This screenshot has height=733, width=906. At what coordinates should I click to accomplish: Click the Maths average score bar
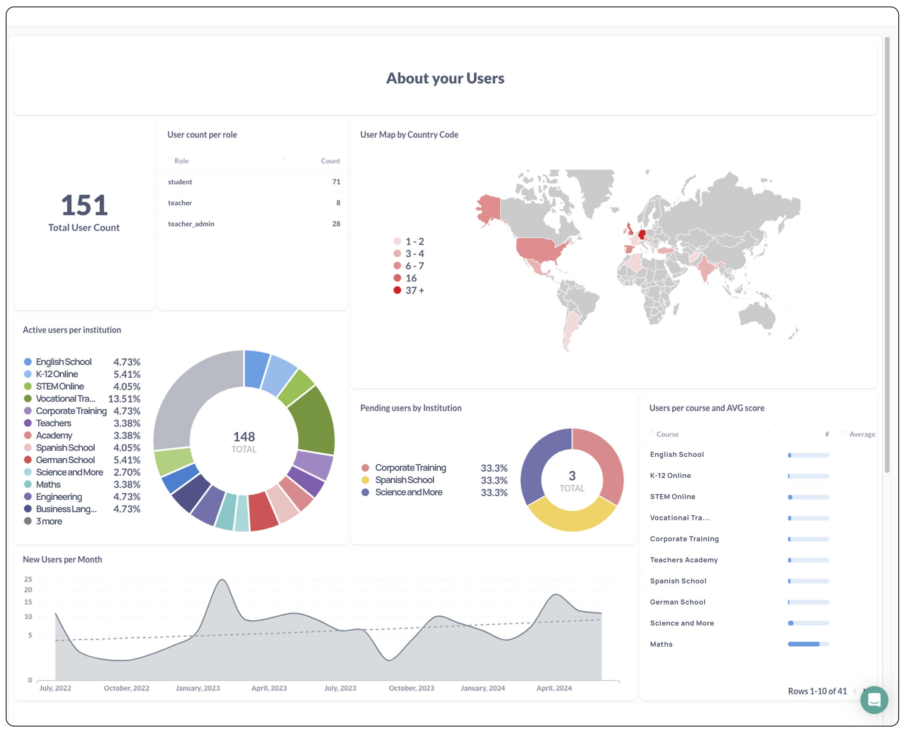coord(807,644)
